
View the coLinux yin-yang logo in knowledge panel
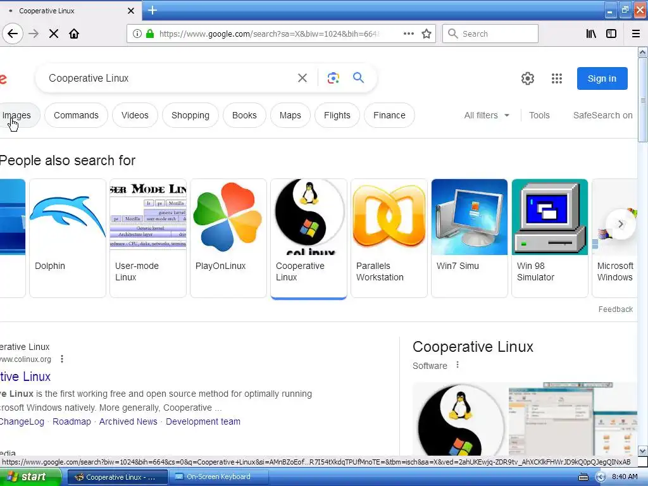pyautogui.click(x=460, y=419)
